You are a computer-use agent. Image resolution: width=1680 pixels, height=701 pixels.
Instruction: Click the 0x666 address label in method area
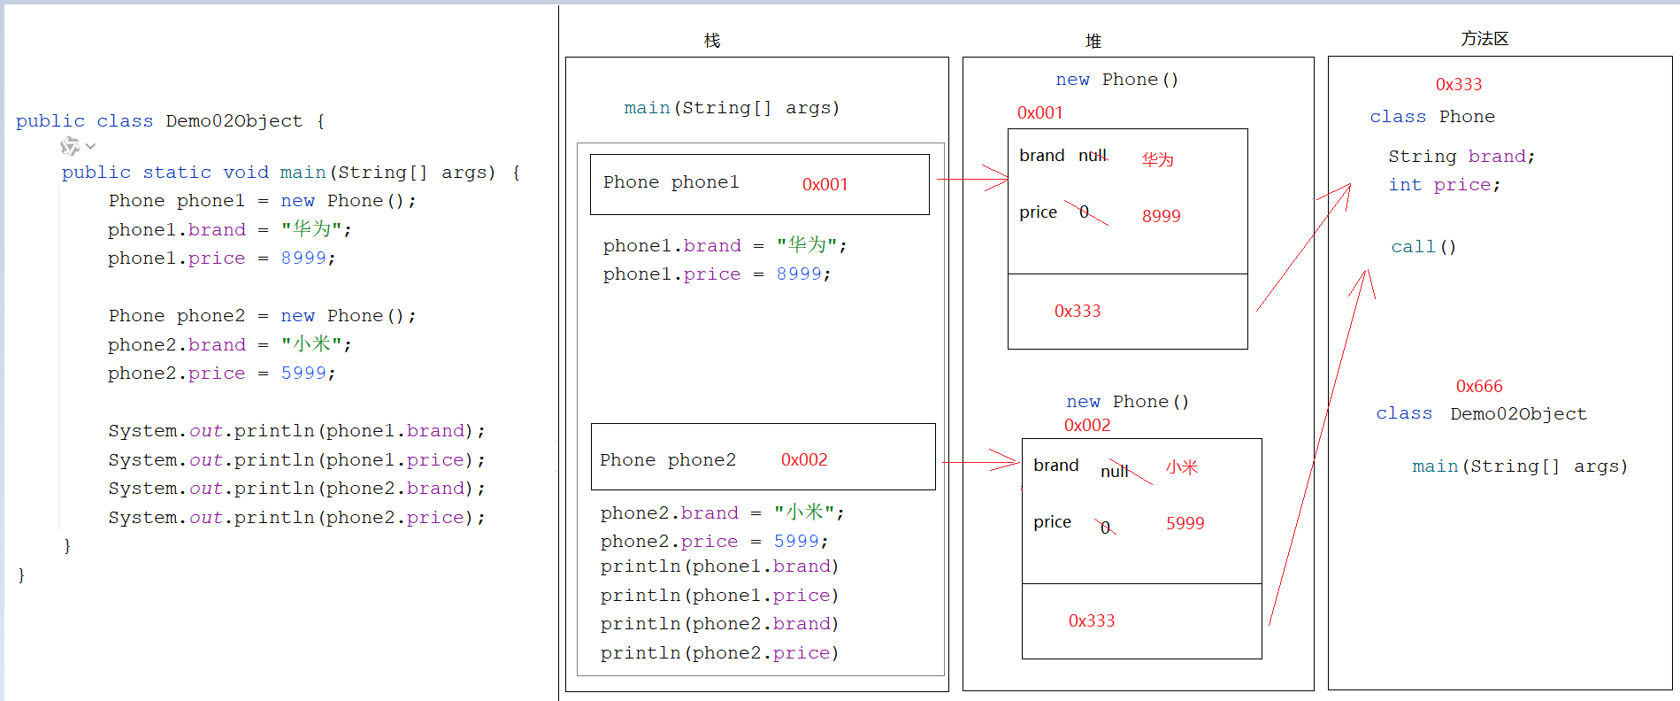[1478, 387]
